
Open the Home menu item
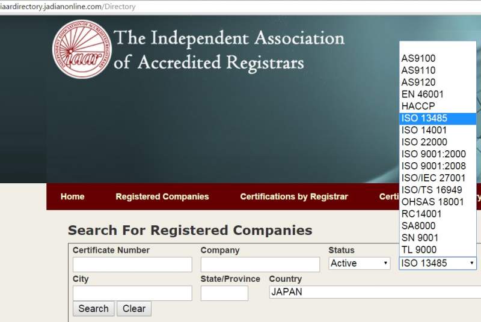click(72, 196)
